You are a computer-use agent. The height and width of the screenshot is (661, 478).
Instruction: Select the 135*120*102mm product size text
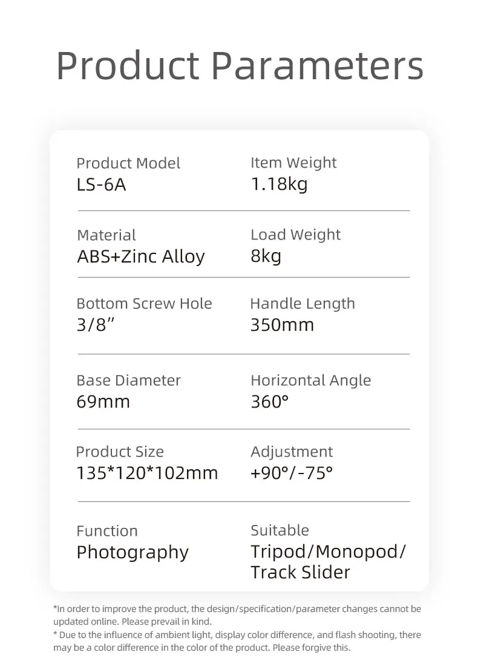(147, 473)
